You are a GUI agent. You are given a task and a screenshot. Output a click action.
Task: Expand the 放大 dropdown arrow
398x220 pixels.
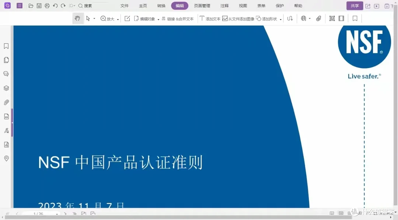[118, 19]
